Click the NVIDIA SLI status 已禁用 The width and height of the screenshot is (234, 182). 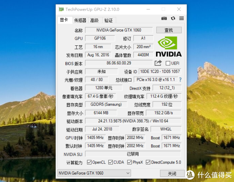(133, 154)
